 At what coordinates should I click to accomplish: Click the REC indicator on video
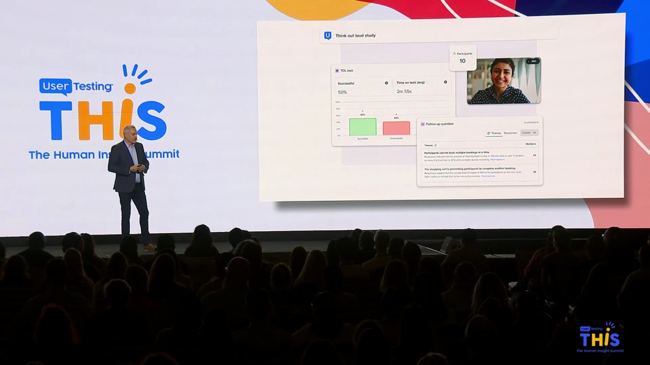point(532,61)
